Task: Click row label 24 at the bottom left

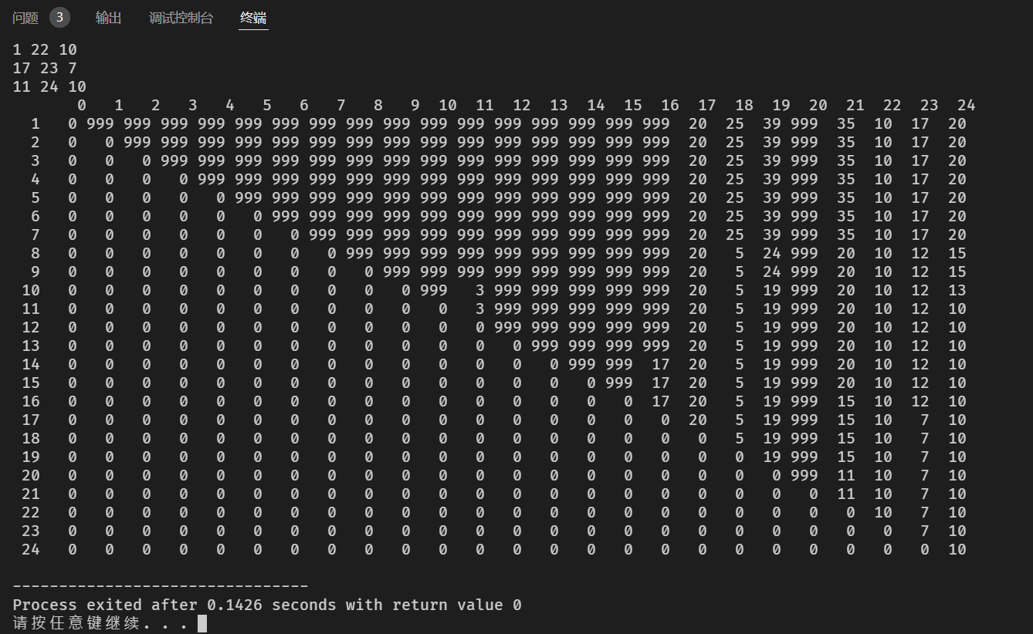Action: point(31,550)
